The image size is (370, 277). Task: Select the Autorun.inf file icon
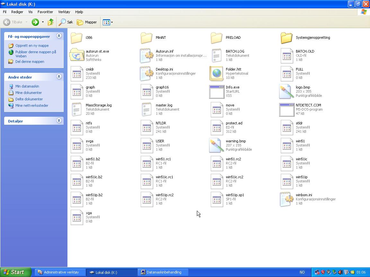click(146, 55)
